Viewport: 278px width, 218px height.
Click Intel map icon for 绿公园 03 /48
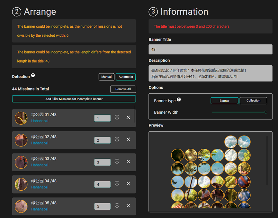click(x=117, y=161)
